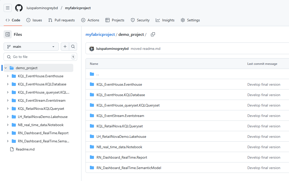Click parent directory folder icon
Image resolution: width=289 pixels, height=181 pixels.
pyautogui.click(x=92, y=74)
